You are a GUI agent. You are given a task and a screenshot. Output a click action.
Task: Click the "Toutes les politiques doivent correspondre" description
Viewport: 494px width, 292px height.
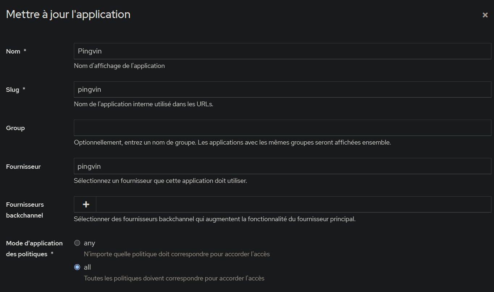tap(174, 278)
